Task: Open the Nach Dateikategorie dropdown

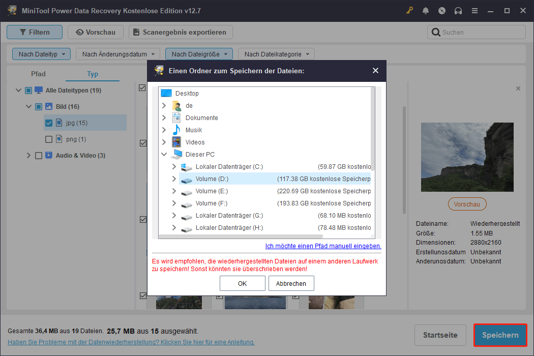Action: (x=276, y=54)
